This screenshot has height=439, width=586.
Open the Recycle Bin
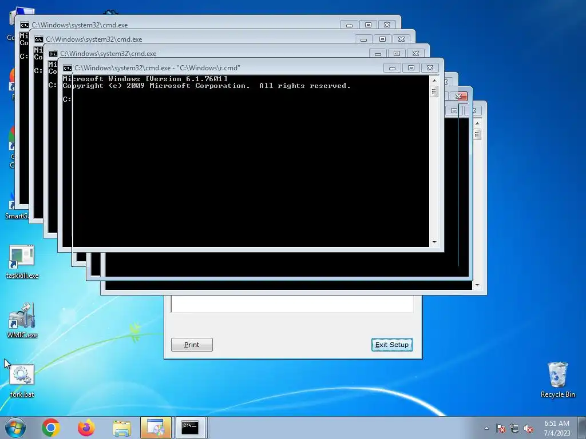pyautogui.click(x=557, y=380)
